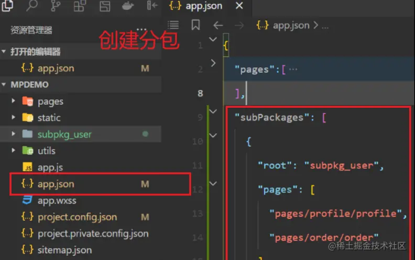Click modified badge M on project.config.json

click(x=145, y=217)
